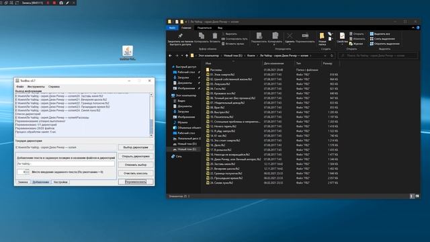
Task: Switch to large icons view in the status bar
Action: pos(417,196)
